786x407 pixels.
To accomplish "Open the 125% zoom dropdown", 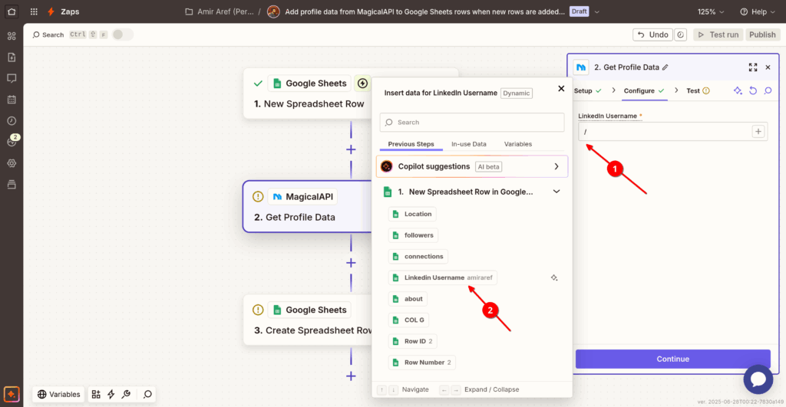I will click(710, 11).
